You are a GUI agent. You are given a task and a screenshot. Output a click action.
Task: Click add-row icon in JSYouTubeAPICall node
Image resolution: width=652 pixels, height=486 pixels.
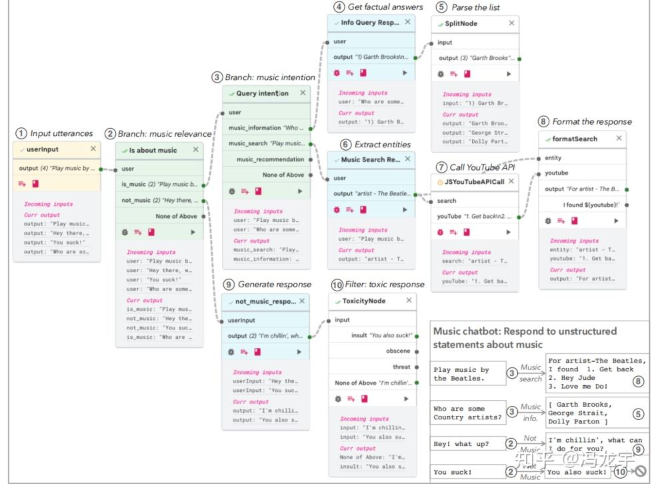453,233
